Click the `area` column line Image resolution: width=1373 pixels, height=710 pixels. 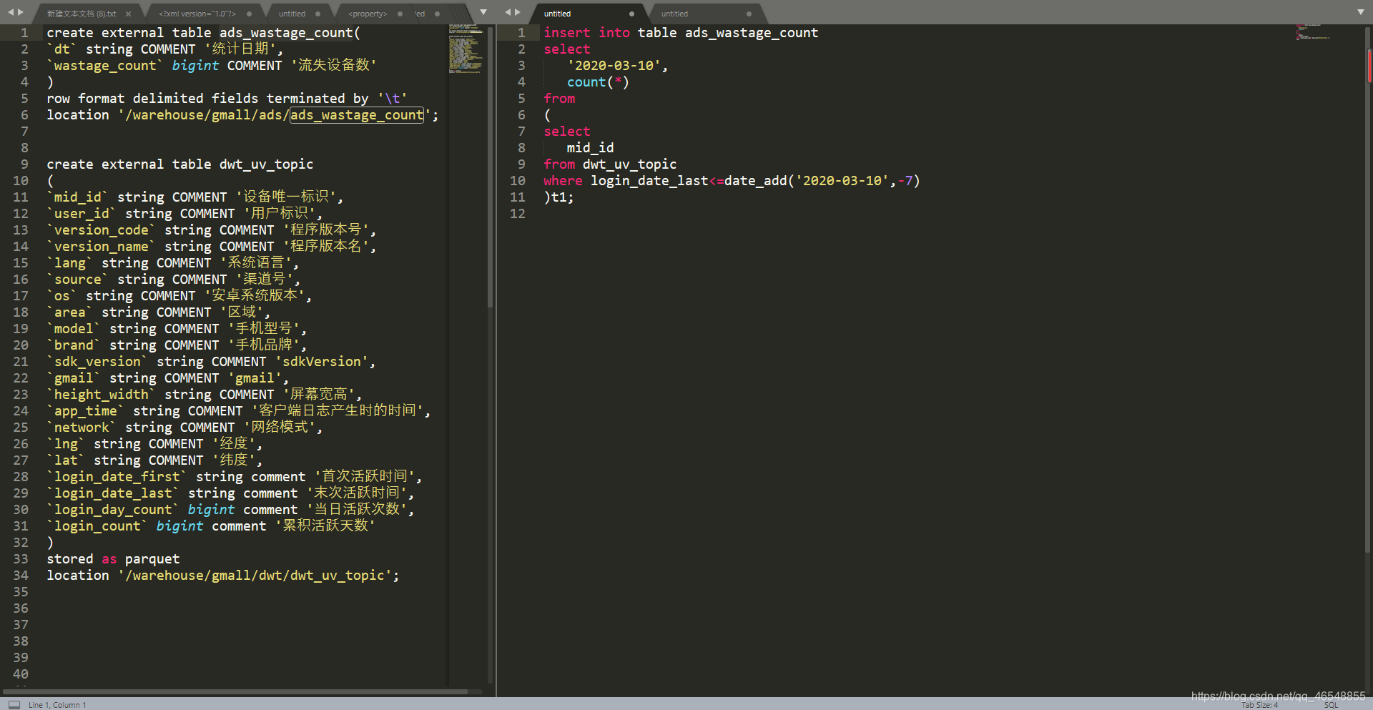[159, 312]
